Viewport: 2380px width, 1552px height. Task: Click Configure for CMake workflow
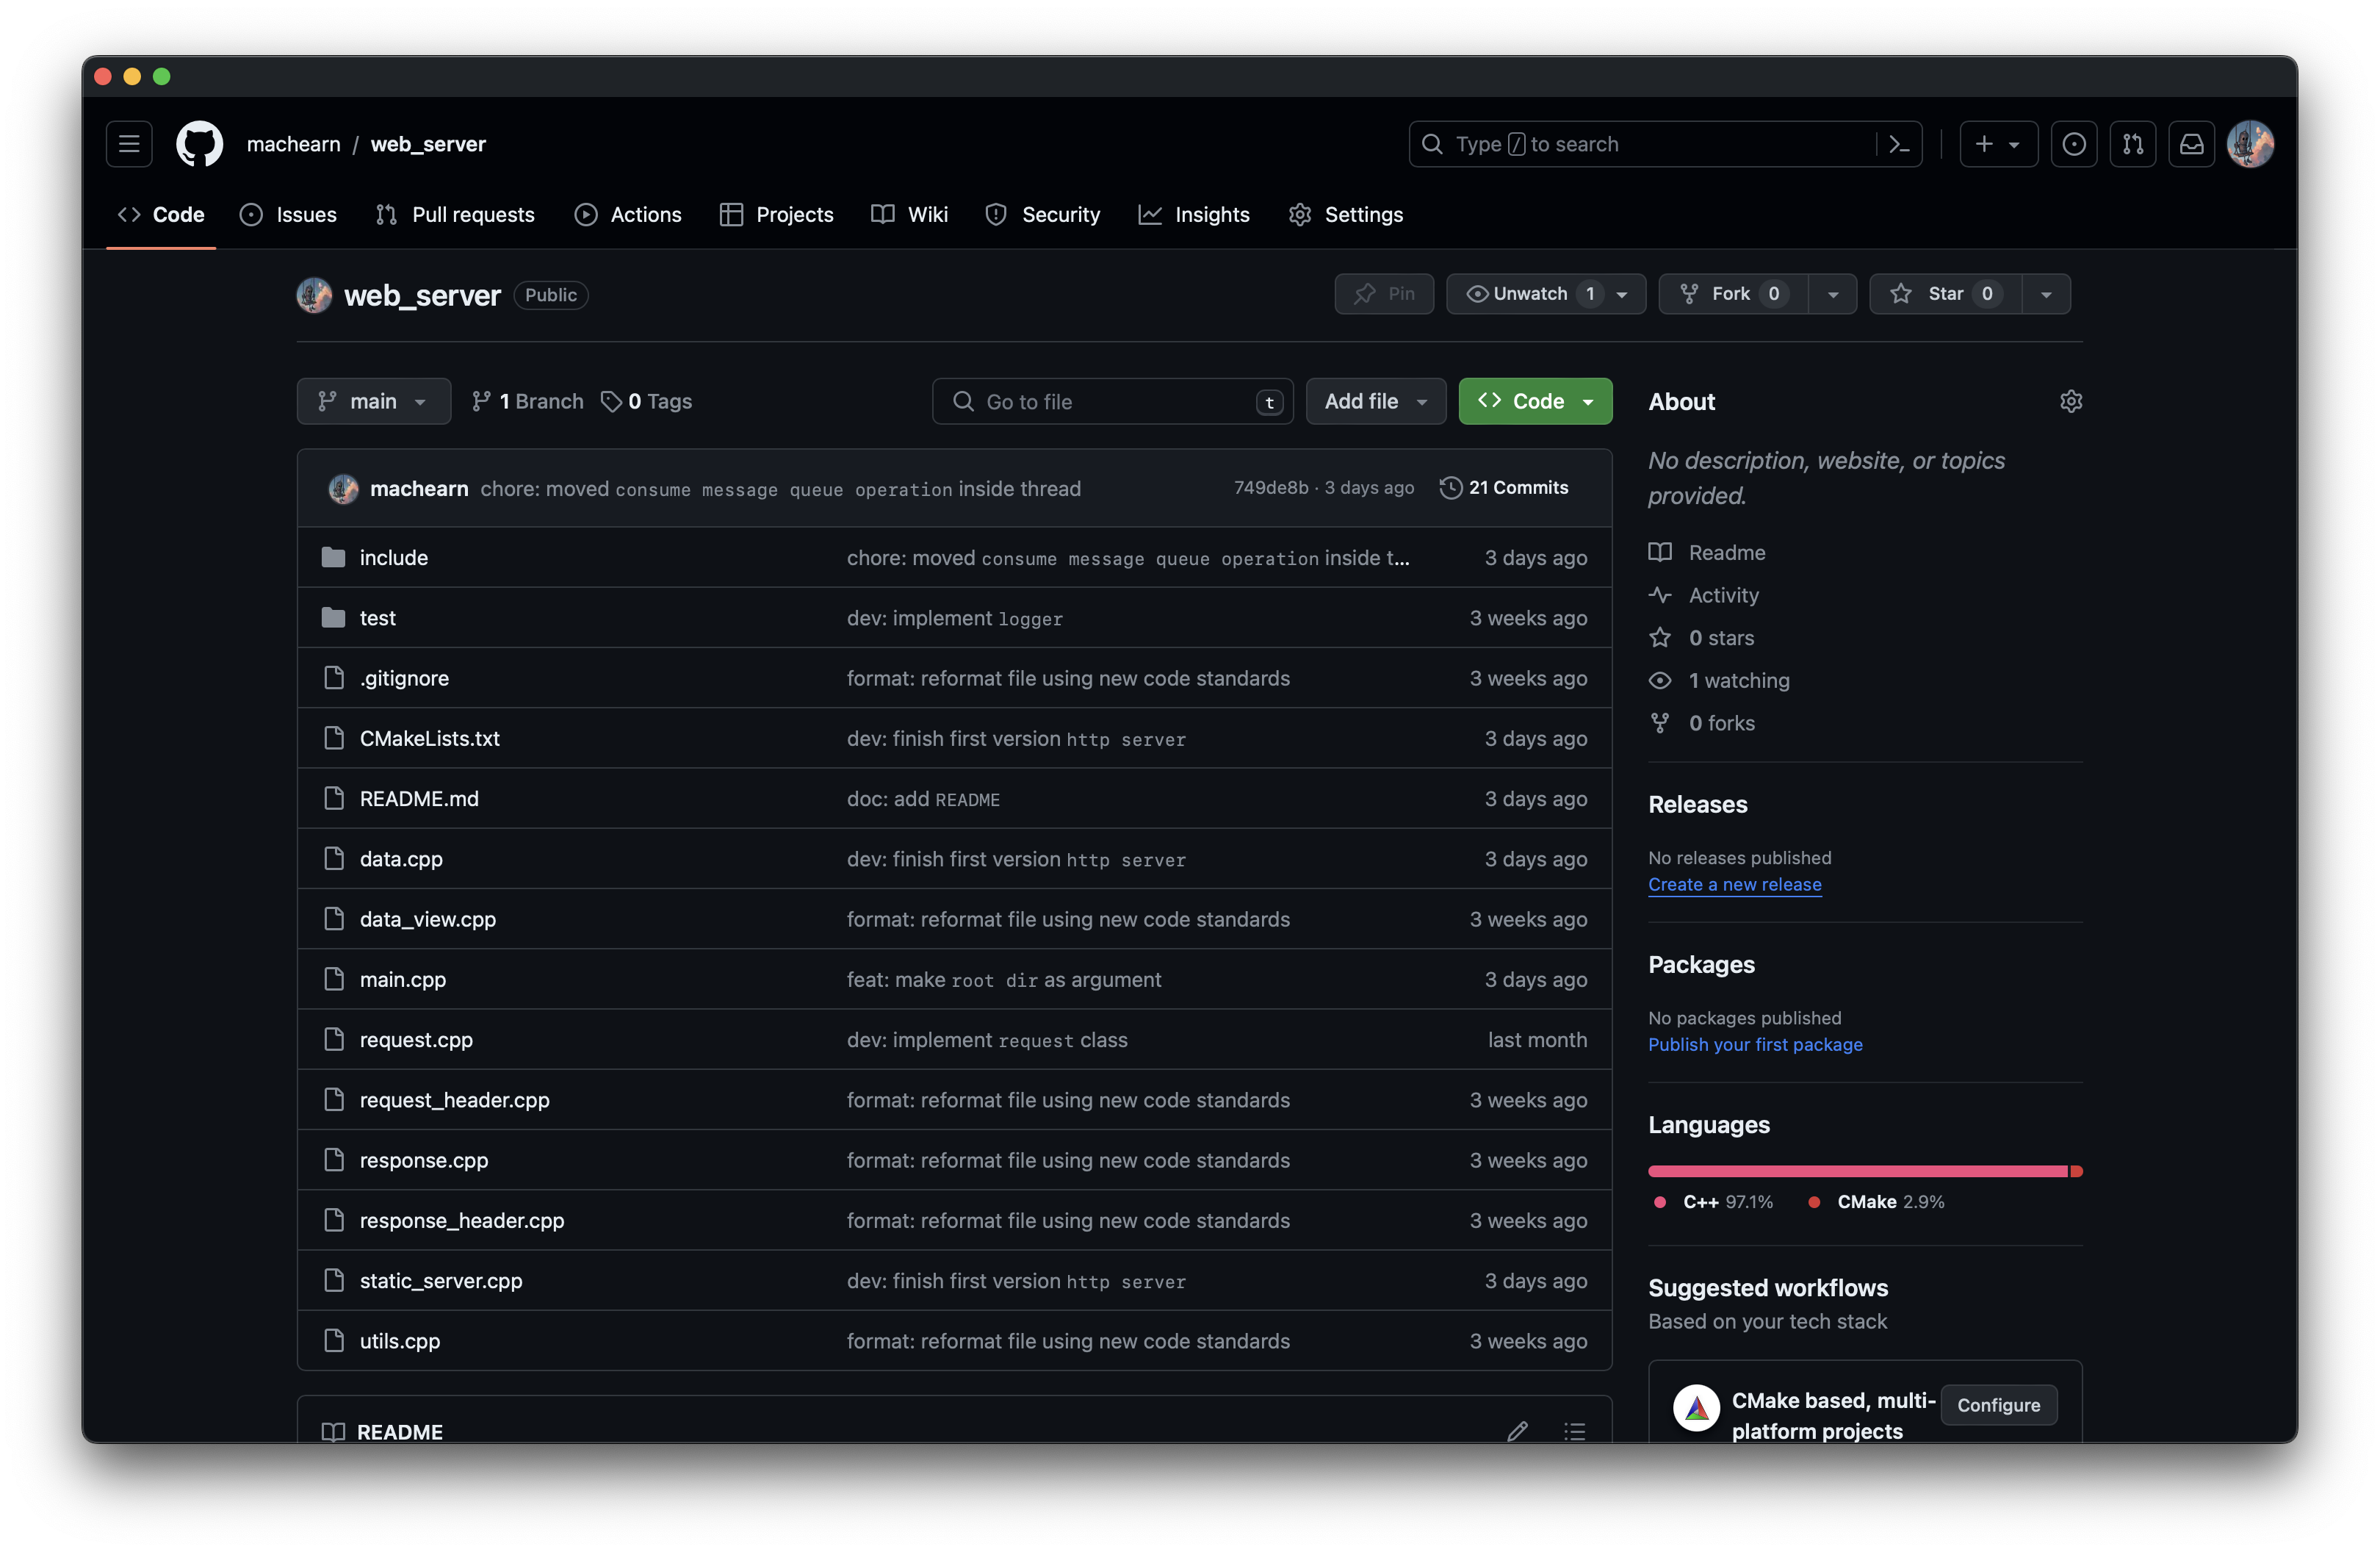point(1998,1405)
